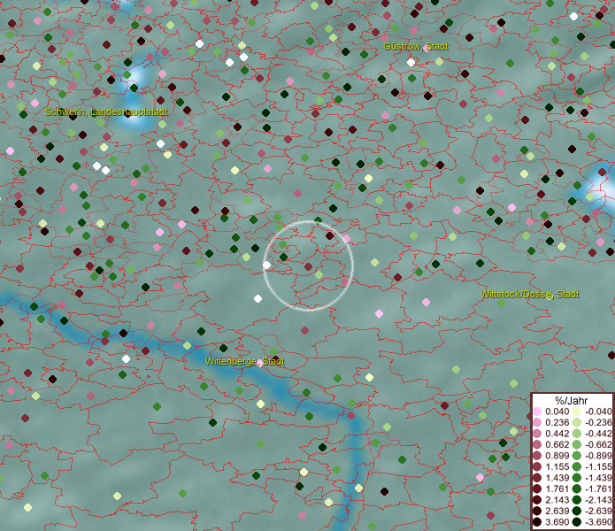Pick the 2.143 legend color swatch
615x531 pixels.
pyautogui.click(x=537, y=500)
